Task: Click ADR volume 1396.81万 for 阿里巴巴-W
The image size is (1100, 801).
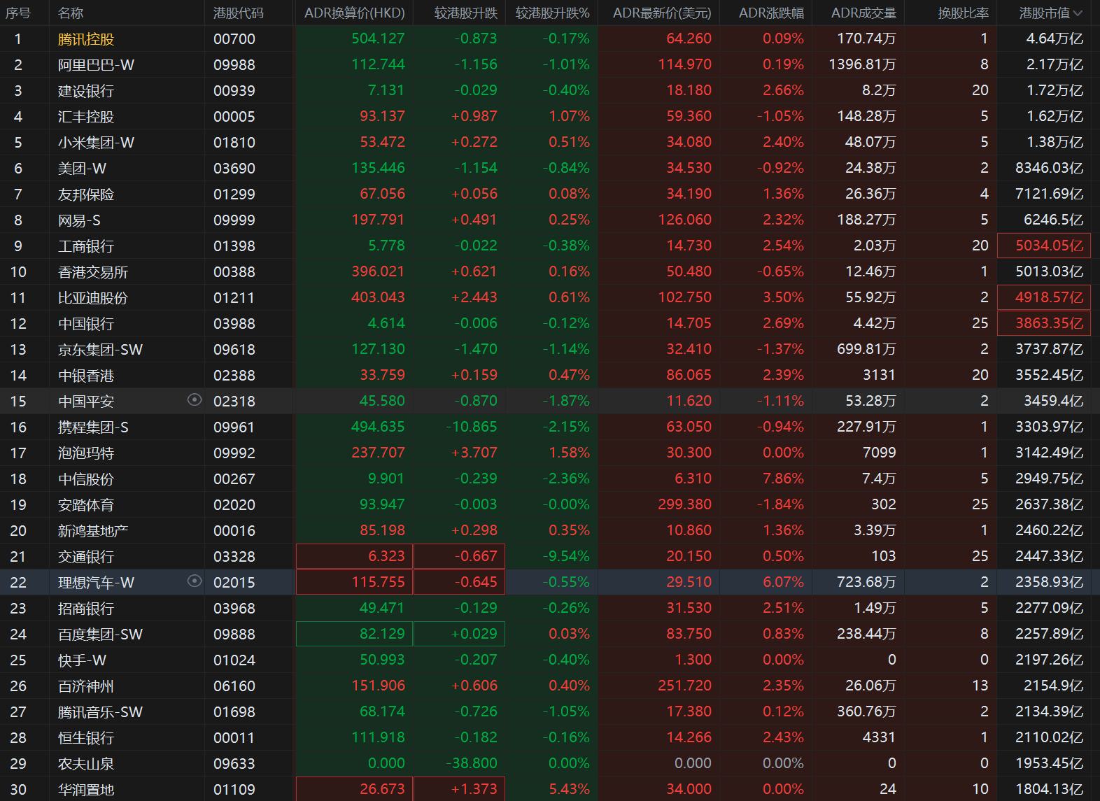Action: click(x=862, y=64)
